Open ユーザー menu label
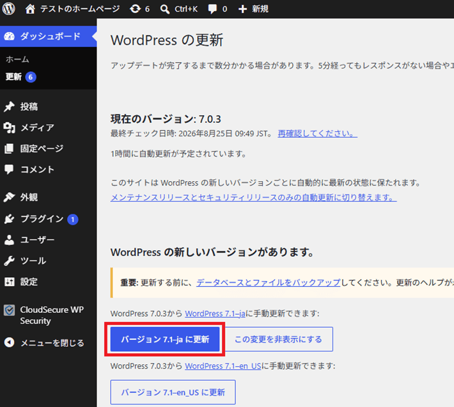454x407 pixels. pyautogui.click(x=37, y=240)
